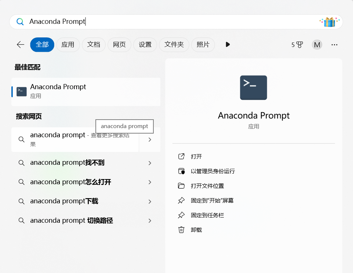Click the Anaconda Prompt title in details pane
Viewport: 353px width, 273px height.
coord(254,116)
